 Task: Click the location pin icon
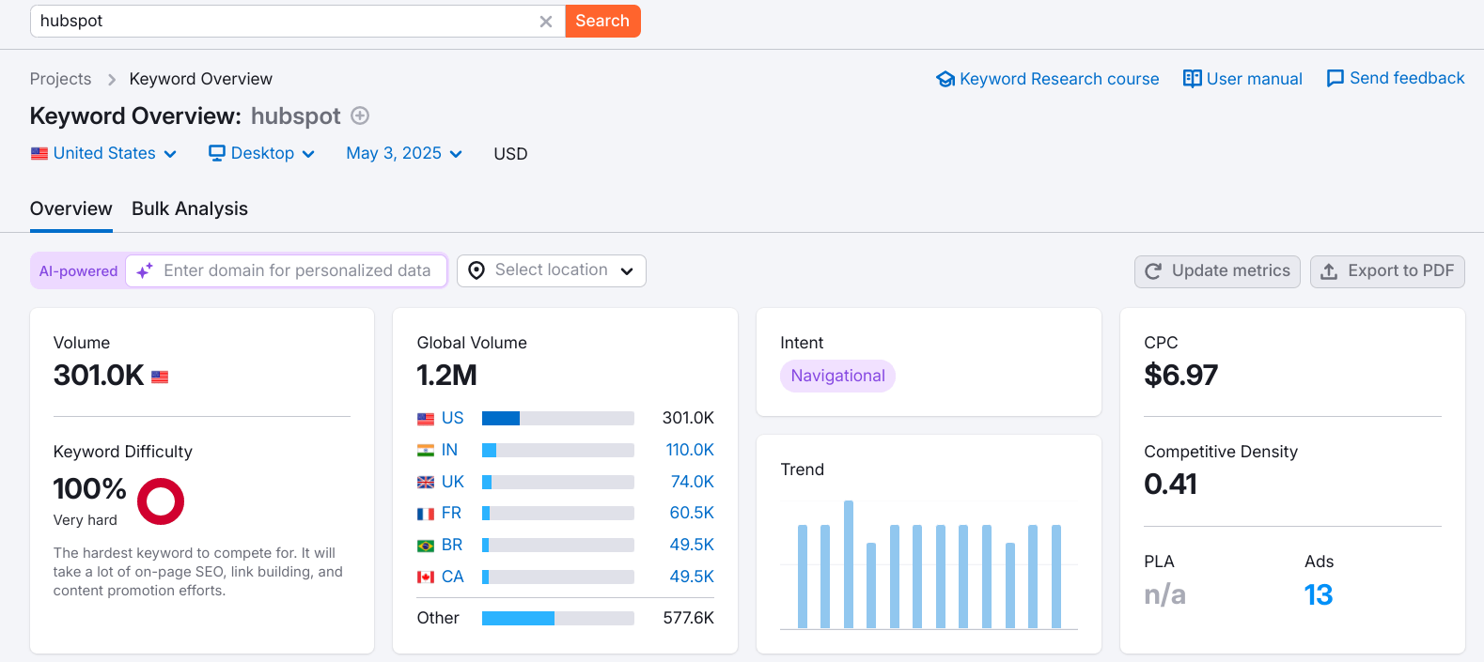[476, 270]
